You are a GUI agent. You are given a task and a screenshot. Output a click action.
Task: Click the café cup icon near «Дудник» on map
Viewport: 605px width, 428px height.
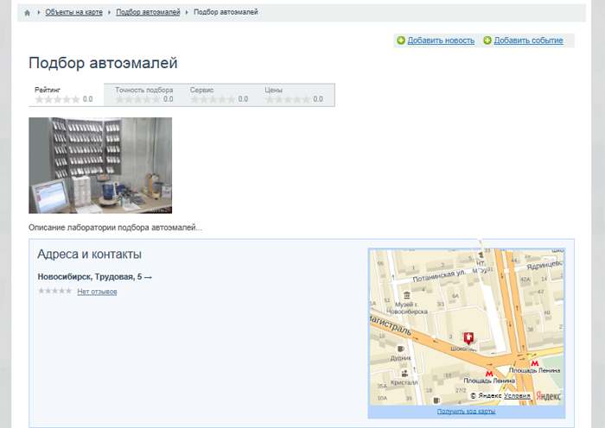coord(401,349)
